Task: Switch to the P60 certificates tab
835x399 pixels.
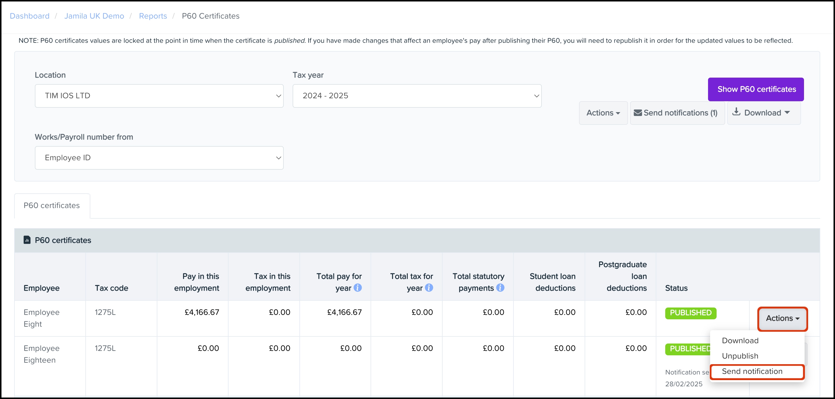Action: tap(52, 205)
